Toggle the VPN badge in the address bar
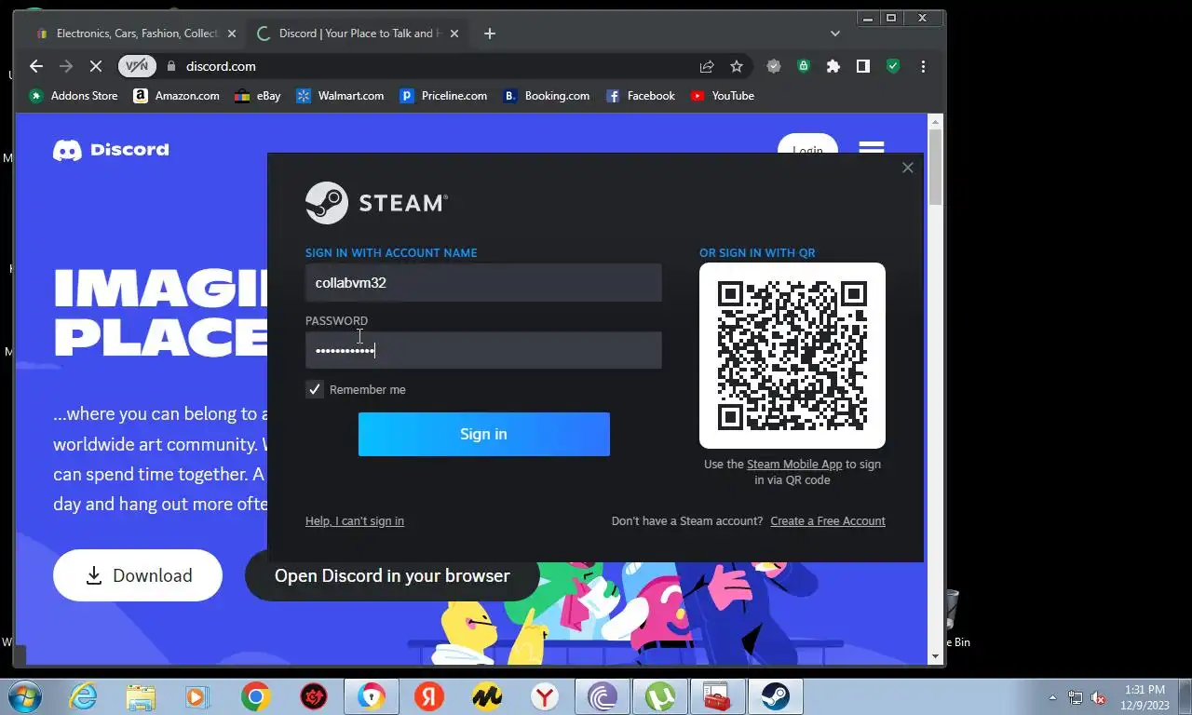This screenshot has height=715, width=1192. click(137, 66)
